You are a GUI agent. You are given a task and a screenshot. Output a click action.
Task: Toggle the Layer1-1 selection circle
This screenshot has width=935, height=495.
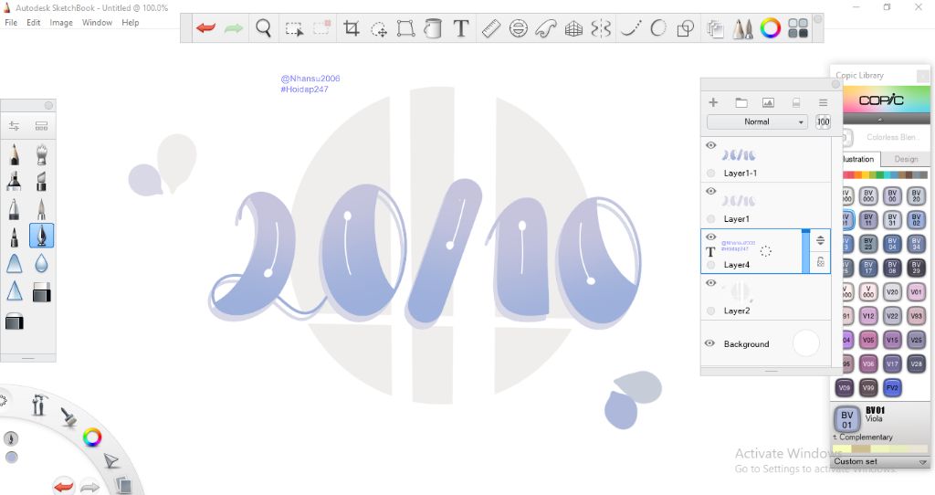710,173
